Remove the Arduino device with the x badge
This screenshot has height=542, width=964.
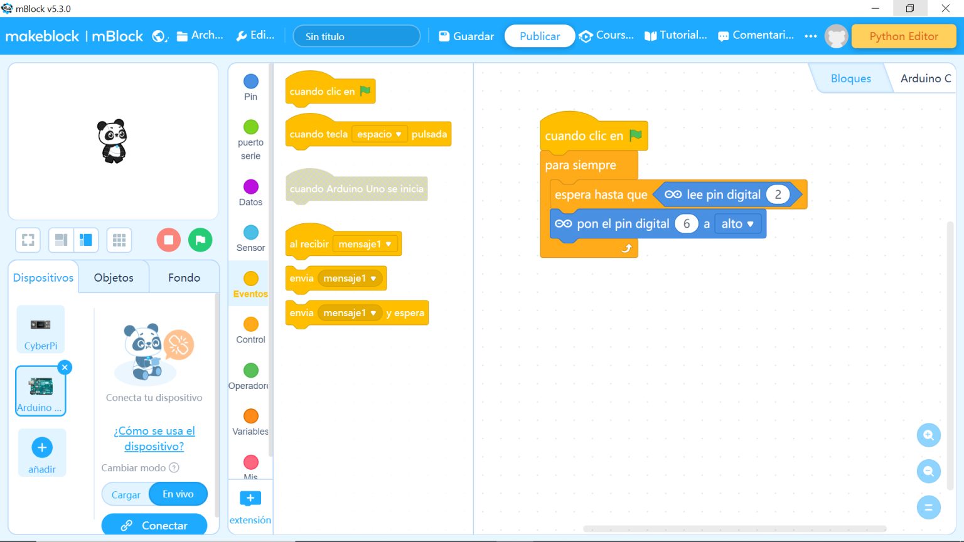coord(65,368)
